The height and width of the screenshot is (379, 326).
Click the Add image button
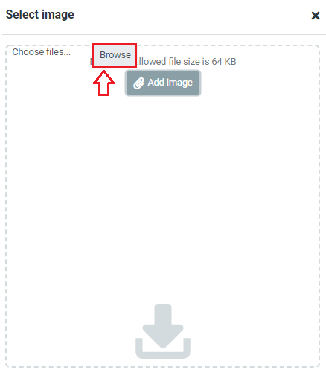163,83
